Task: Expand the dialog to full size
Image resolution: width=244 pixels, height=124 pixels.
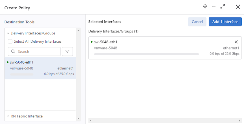Action: (x=223, y=6)
